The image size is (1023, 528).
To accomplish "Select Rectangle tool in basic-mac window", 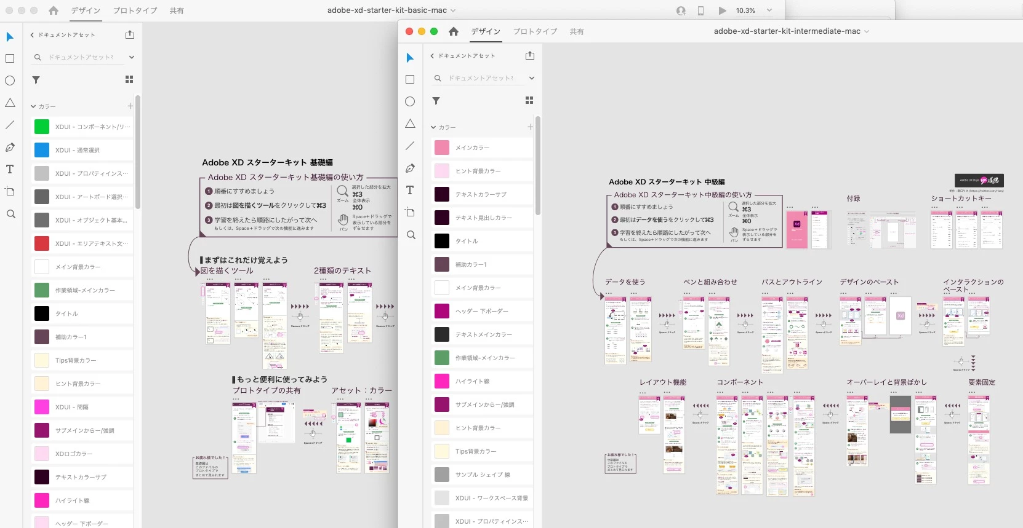I will tap(10, 58).
